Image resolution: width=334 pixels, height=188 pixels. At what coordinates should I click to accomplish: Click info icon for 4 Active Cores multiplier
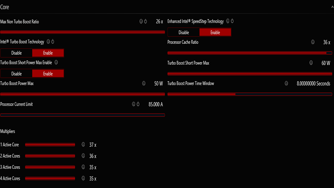(x=83, y=178)
